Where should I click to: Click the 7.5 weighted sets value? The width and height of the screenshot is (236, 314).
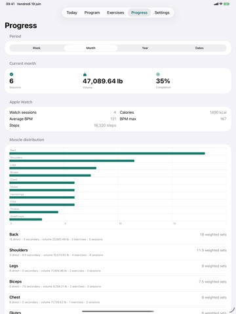212,282
